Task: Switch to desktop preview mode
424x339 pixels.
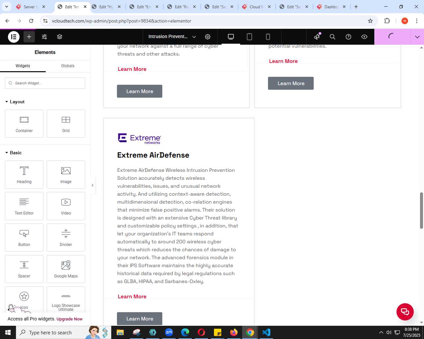Action: pyautogui.click(x=231, y=37)
